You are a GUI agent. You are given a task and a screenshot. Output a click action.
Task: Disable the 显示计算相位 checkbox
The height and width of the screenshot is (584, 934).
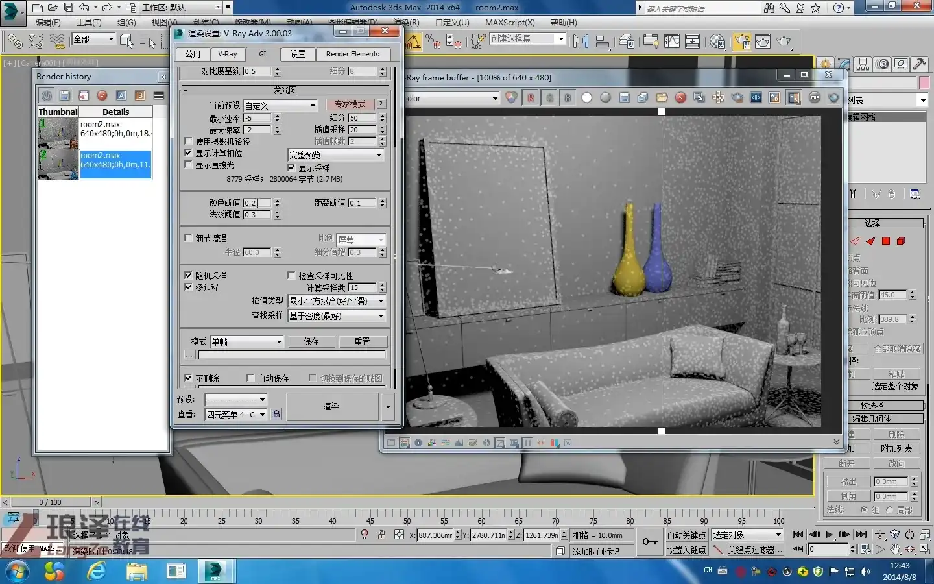[188, 153]
